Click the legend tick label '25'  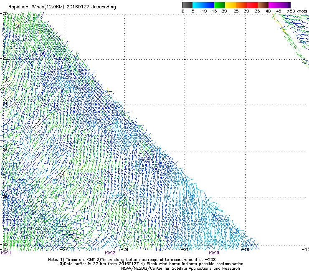[x=236, y=11]
